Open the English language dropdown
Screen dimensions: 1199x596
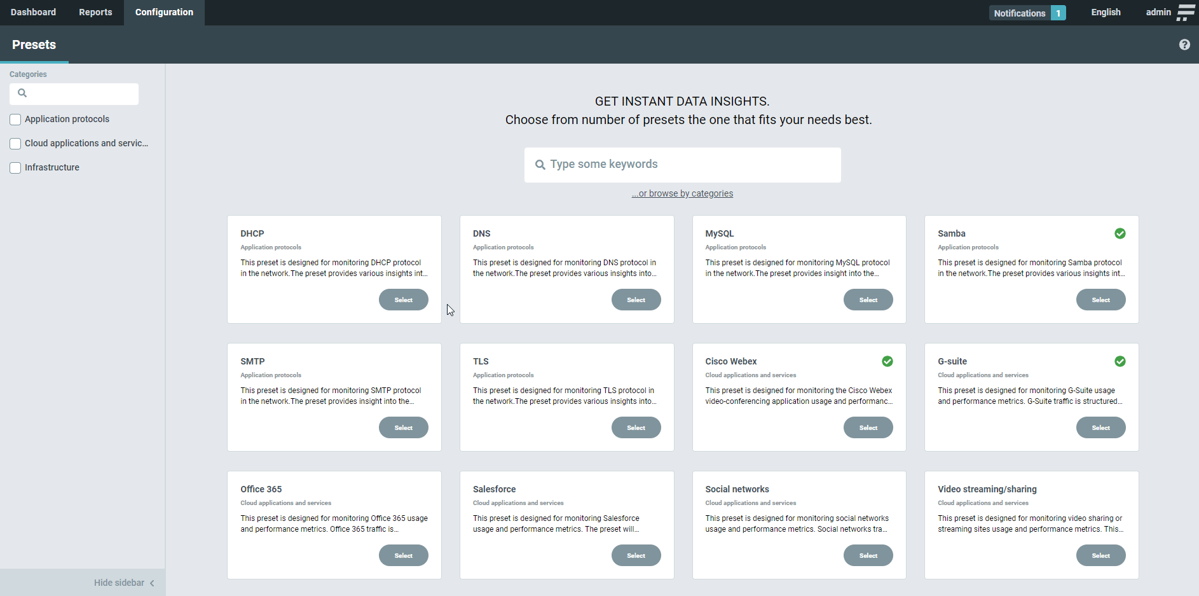point(1106,13)
